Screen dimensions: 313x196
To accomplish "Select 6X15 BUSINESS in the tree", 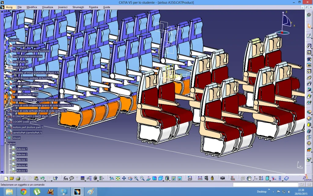I will pos(30,84).
